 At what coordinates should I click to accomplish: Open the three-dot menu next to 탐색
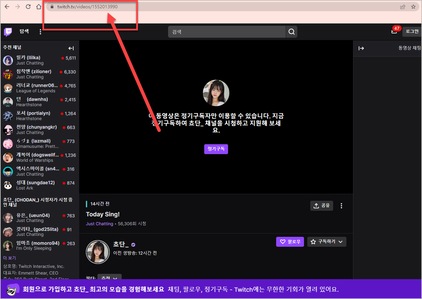[40, 31]
